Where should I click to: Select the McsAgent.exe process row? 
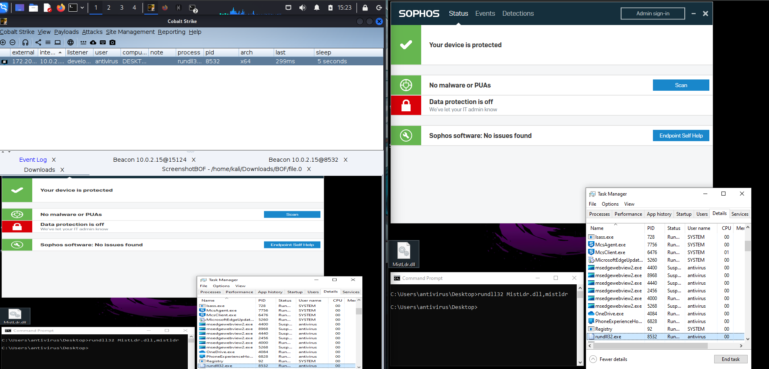[665, 245]
